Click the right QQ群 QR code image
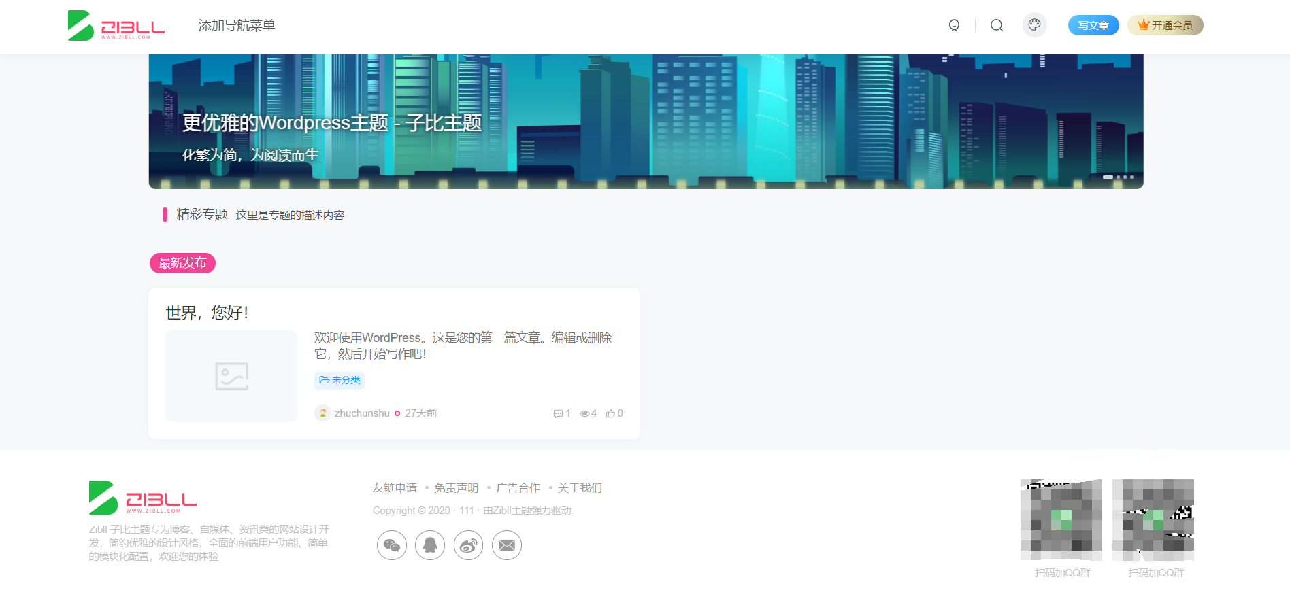The image size is (1290, 603). click(1153, 520)
